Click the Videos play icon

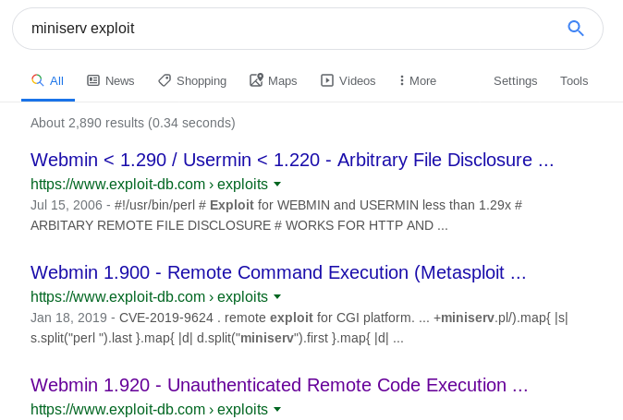tap(327, 80)
